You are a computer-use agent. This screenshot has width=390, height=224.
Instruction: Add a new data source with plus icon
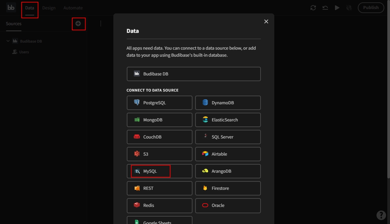78,23
